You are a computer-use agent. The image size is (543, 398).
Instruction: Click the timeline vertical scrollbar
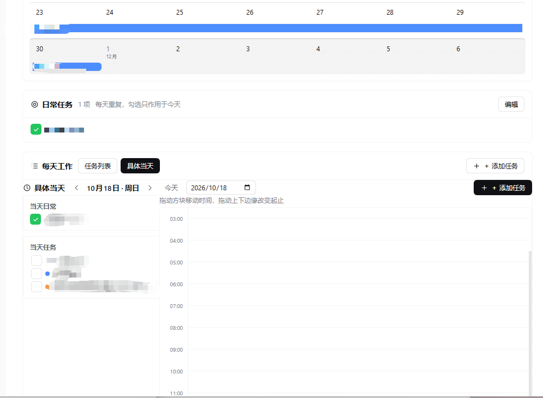pos(530,324)
